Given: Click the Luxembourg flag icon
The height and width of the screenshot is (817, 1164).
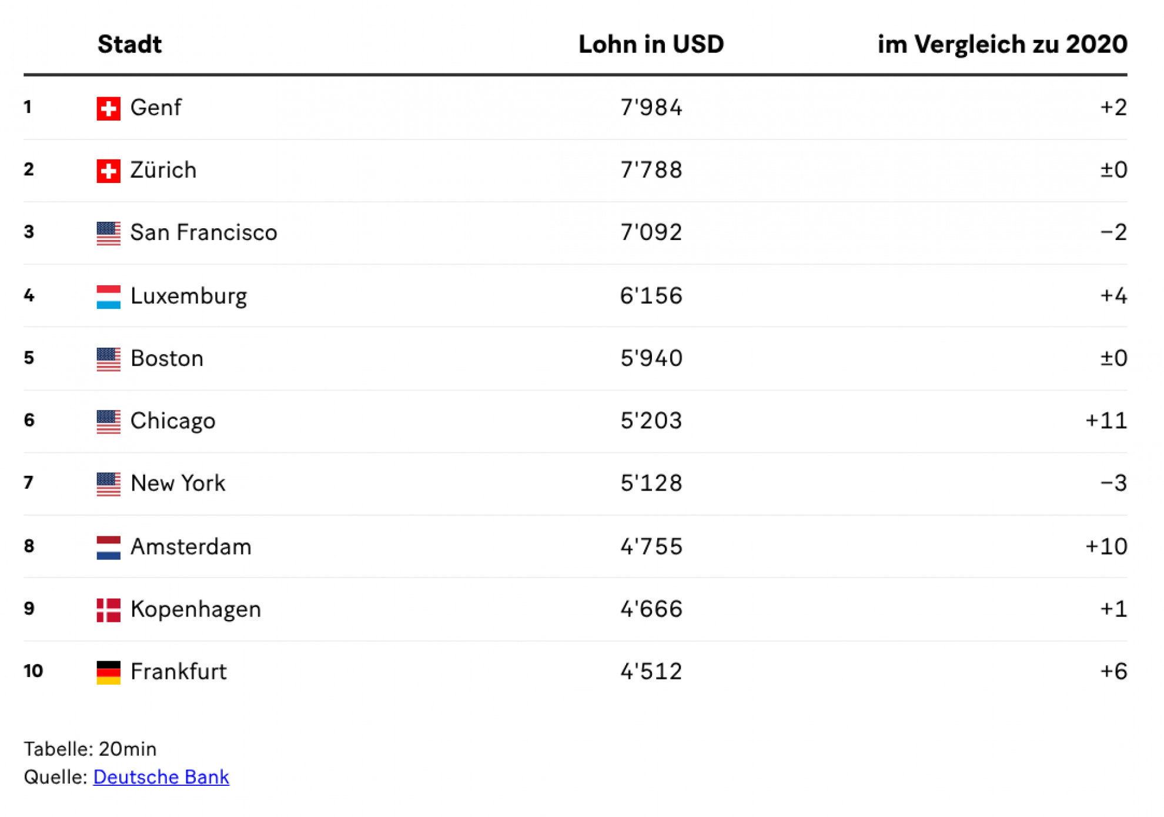Looking at the screenshot, I should click(x=109, y=296).
